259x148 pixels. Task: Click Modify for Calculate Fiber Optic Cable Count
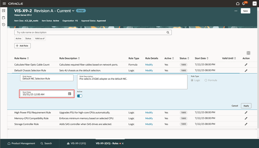[149, 65]
